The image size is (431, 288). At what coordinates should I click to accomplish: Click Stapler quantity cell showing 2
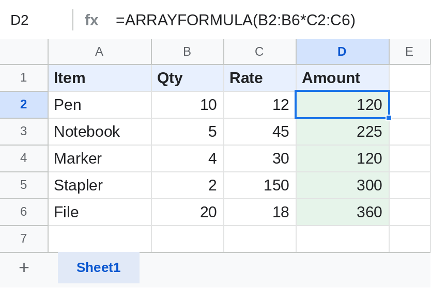188,185
